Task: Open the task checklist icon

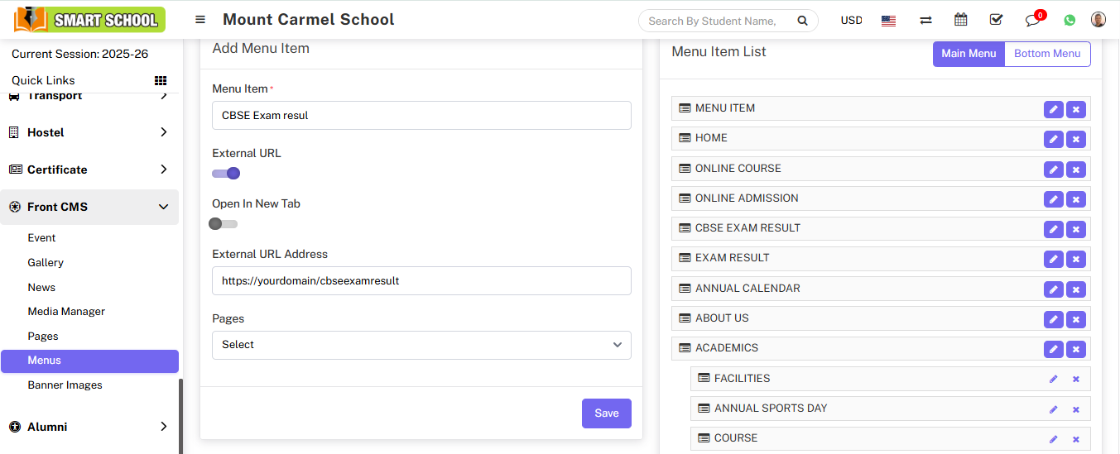Action: (997, 20)
